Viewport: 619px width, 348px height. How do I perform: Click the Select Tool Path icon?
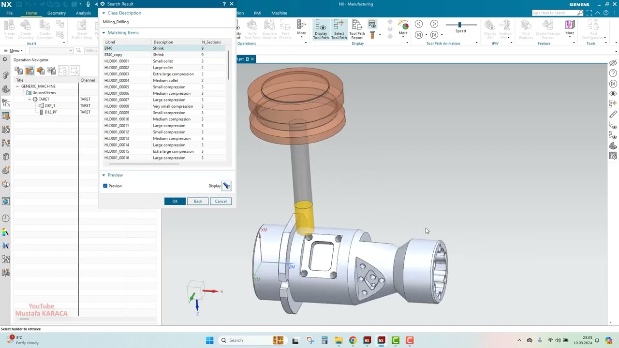tap(339, 29)
